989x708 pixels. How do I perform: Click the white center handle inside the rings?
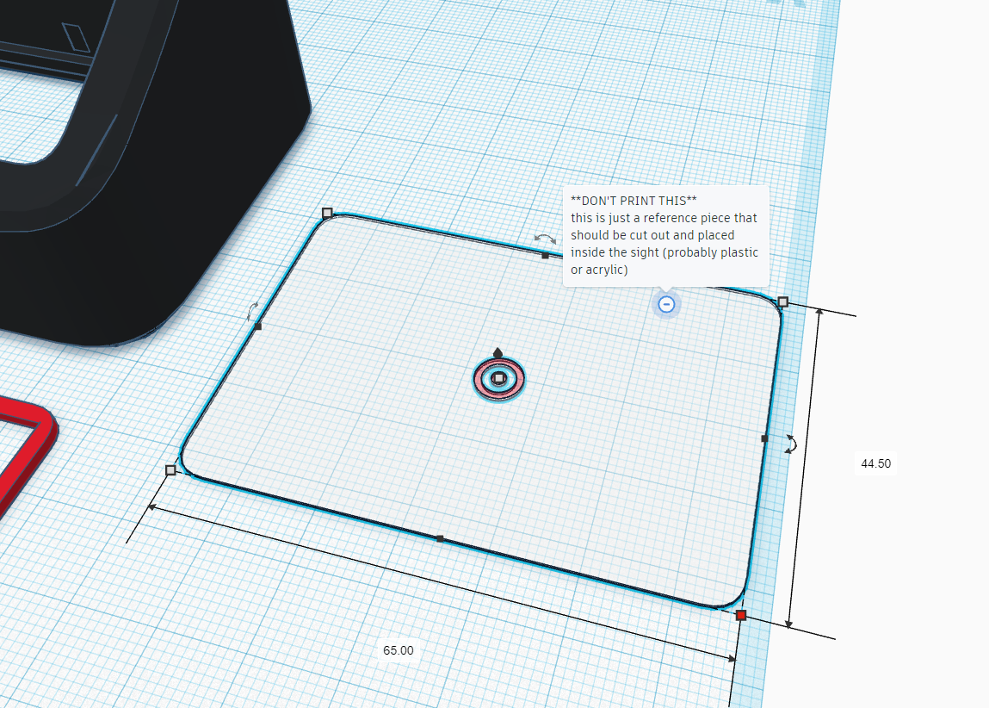[x=499, y=378]
